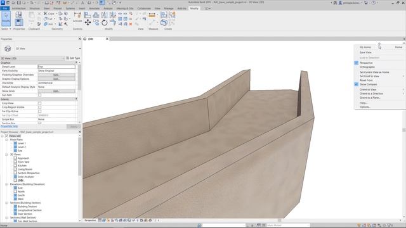Collapse the 3D Views tree node
Viewport: 406px width, 228px height.
click(x=6, y=155)
